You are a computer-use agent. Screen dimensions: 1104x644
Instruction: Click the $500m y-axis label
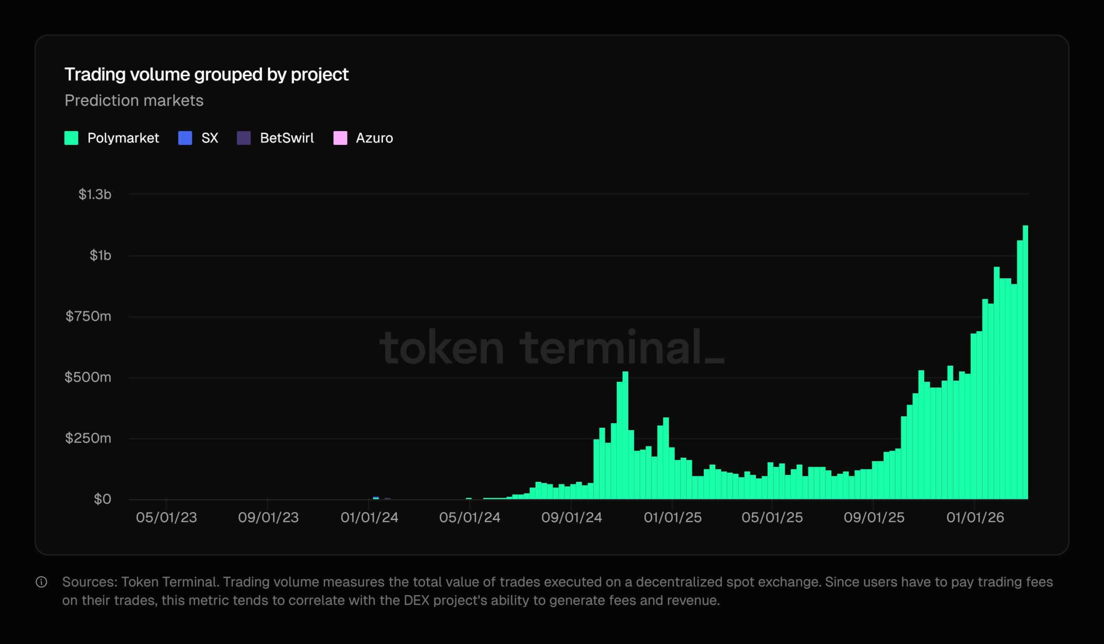click(88, 377)
